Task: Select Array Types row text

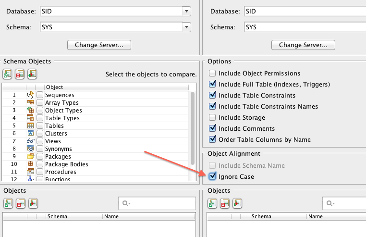Action: (61, 102)
